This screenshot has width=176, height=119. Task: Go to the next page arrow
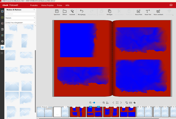click(121, 103)
